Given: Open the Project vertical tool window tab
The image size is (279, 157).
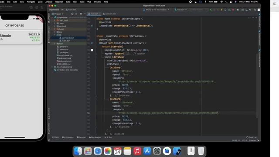Looking at the screenshot, I should pyautogui.click(x=49, y=18).
